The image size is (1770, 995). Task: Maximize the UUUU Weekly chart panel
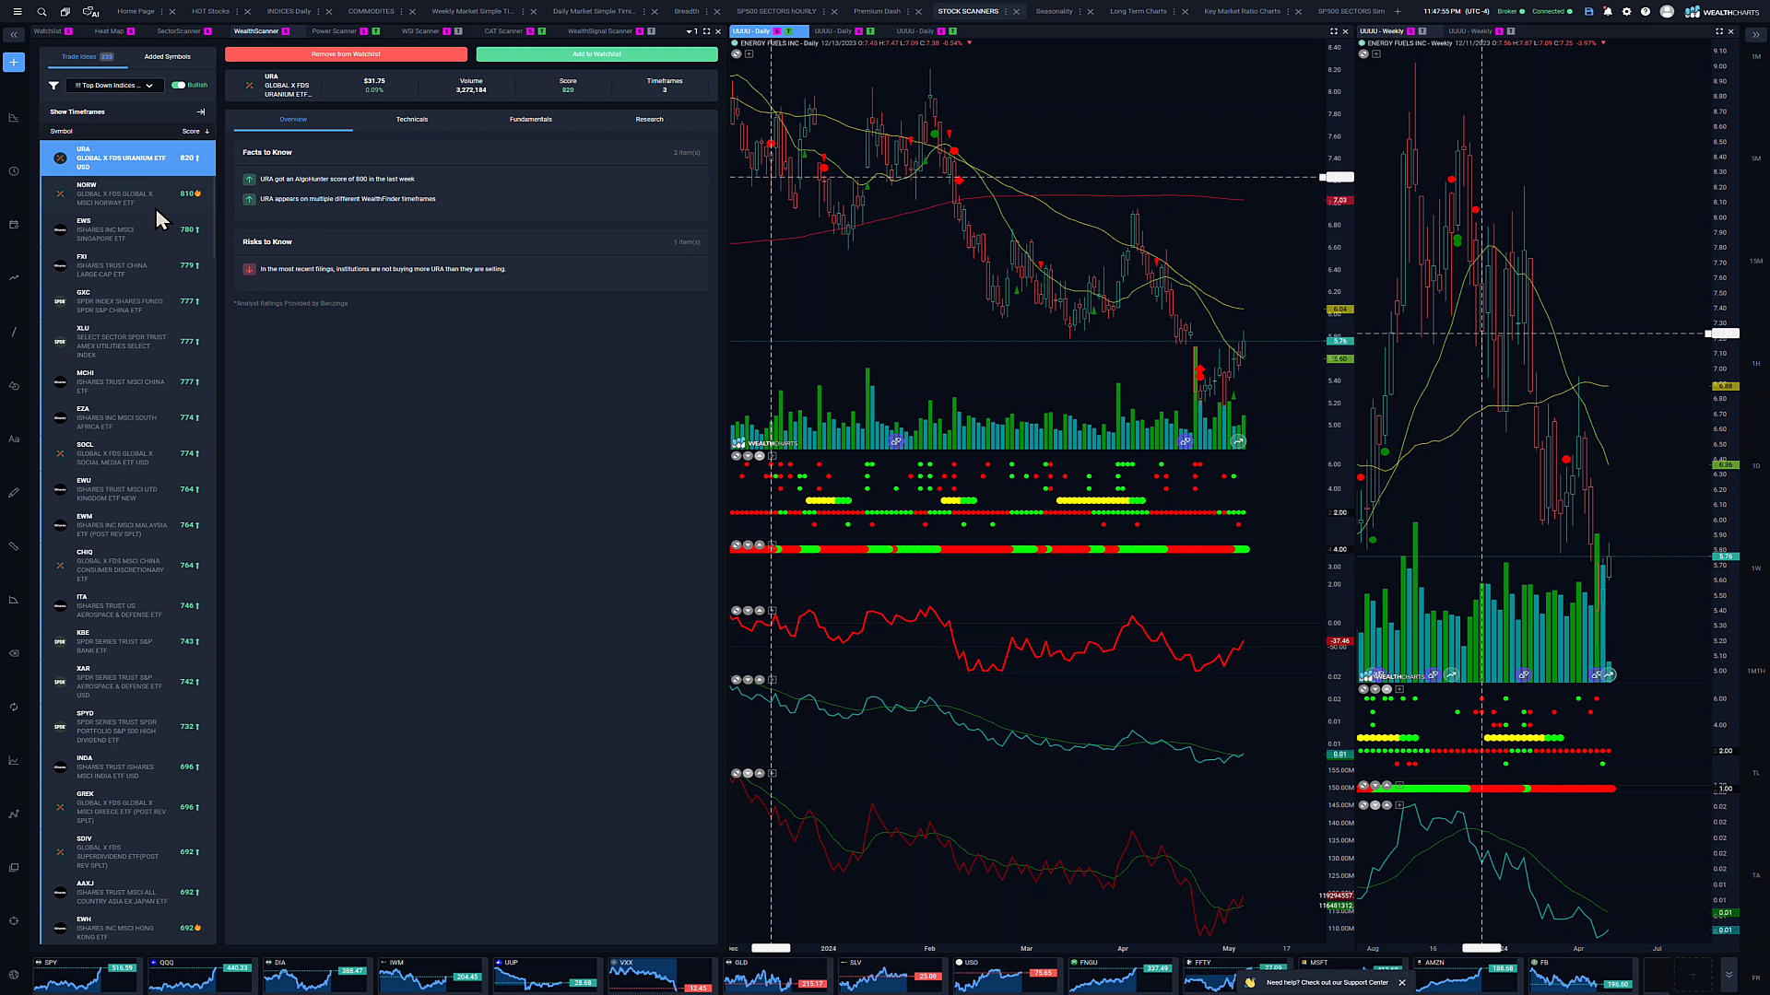click(x=1718, y=31)
